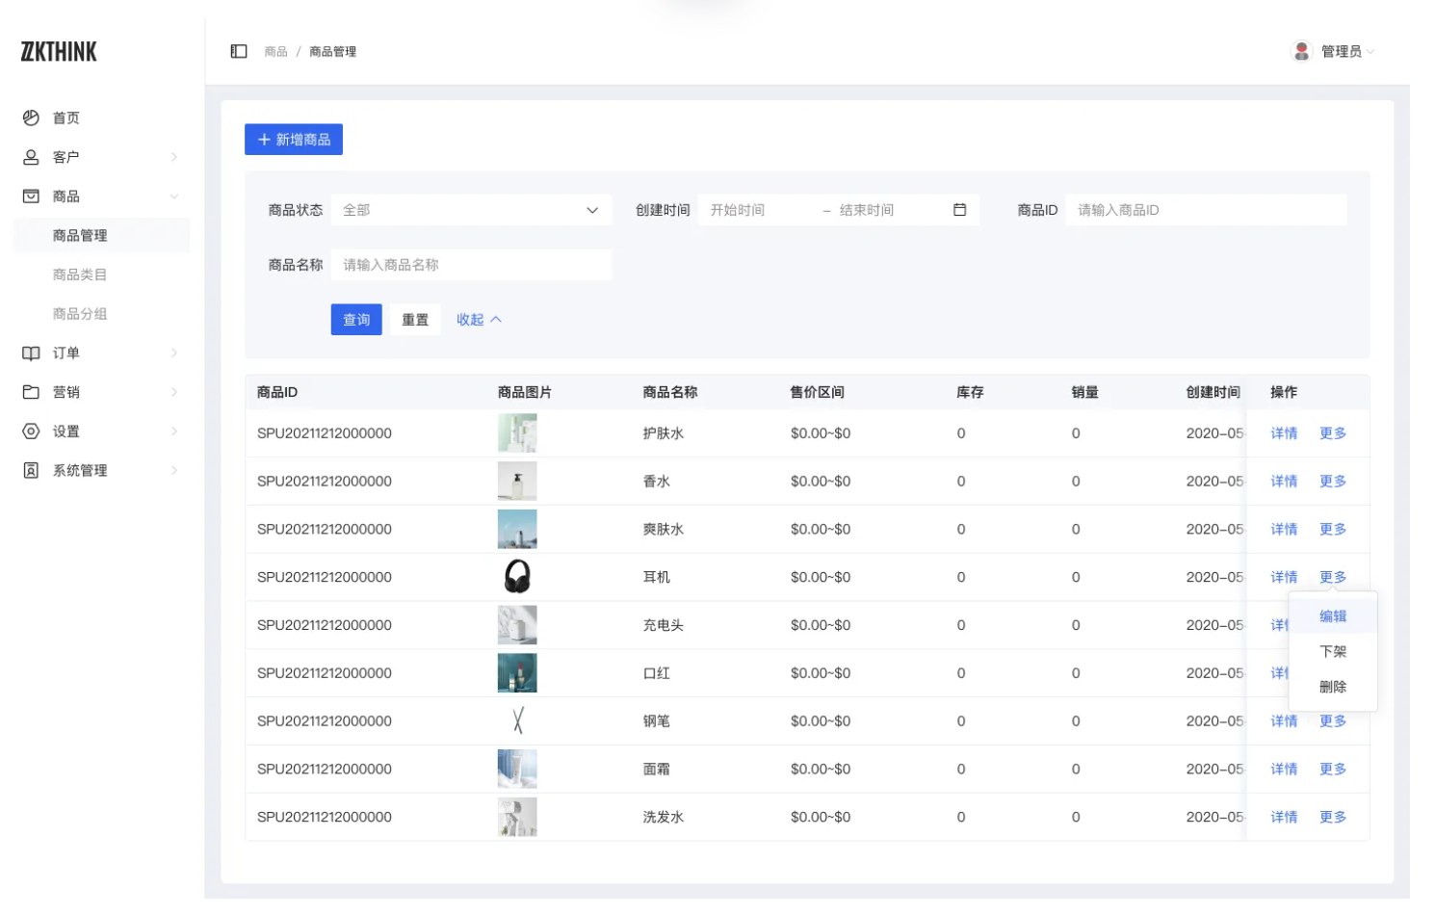Click the 商品 breadcrumb link
This screenshot has width=1435, height=915.
tap(276, 51)
